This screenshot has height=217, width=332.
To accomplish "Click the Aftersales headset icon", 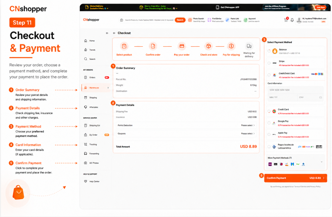I will tap(86, 107).
